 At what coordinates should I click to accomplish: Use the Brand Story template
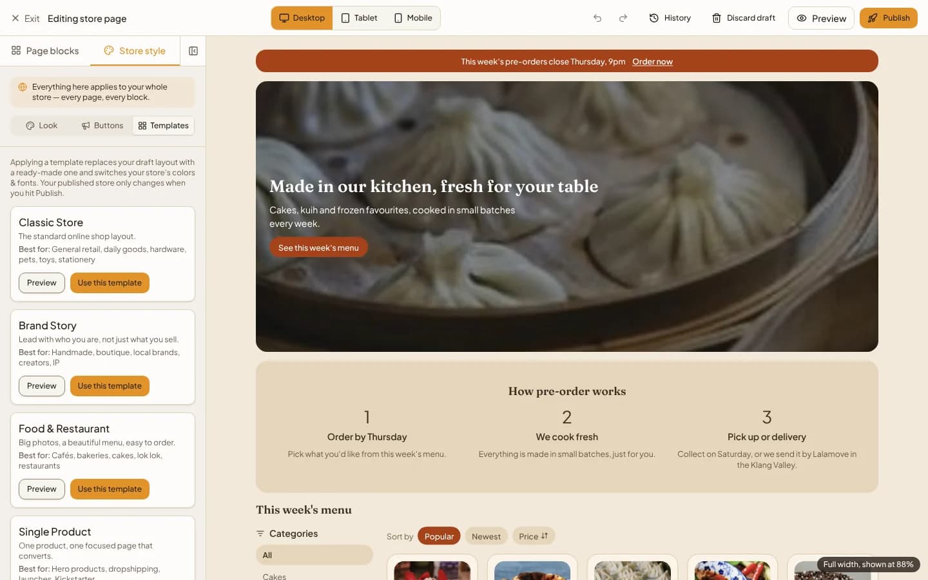pos(110,386)
